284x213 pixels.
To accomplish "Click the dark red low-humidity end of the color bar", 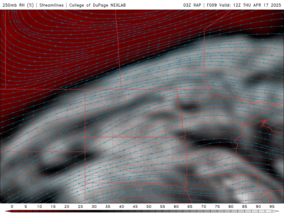I will click(x=8, y=211).
